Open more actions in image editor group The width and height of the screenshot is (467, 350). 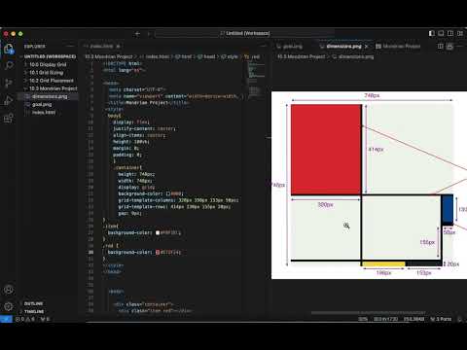click(x=459, y=47)
